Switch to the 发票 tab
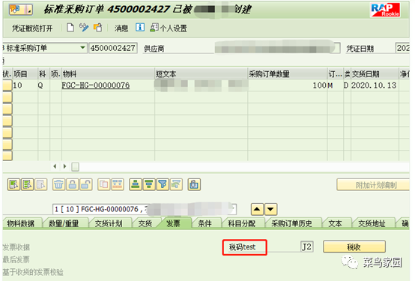415x281 pixels. tap(173, 224)
